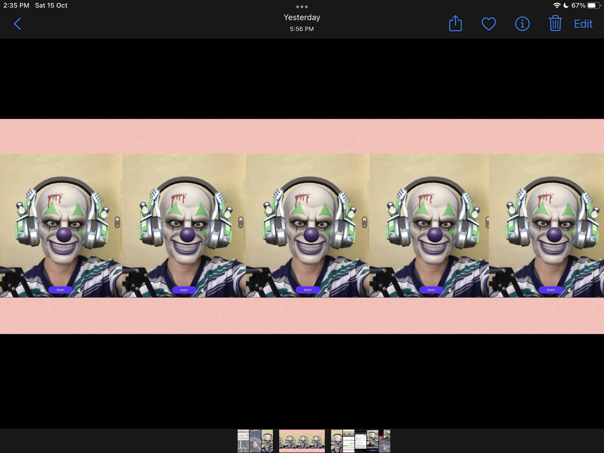Select the clown thumbnail right of current
The width and height of the screenshot is (604, 453).
click(x=336, y=441)
